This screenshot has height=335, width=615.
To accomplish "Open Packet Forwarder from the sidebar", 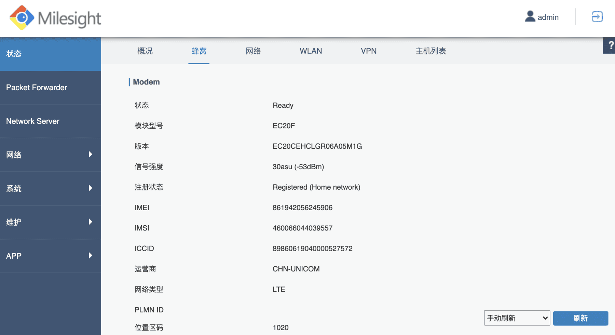I will point(36,88).
